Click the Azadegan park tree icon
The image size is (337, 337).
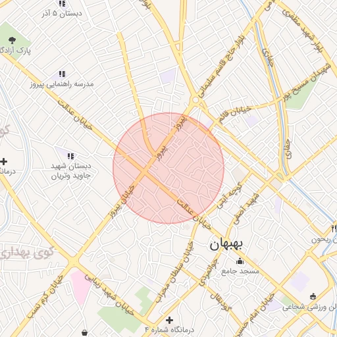[x=12, y=40]
